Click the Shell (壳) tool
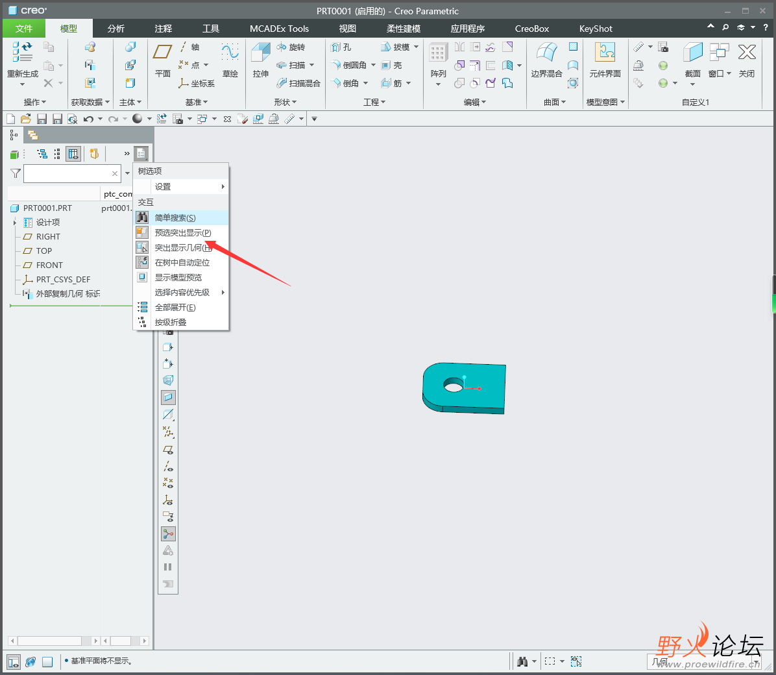 [x=391, y=65]
